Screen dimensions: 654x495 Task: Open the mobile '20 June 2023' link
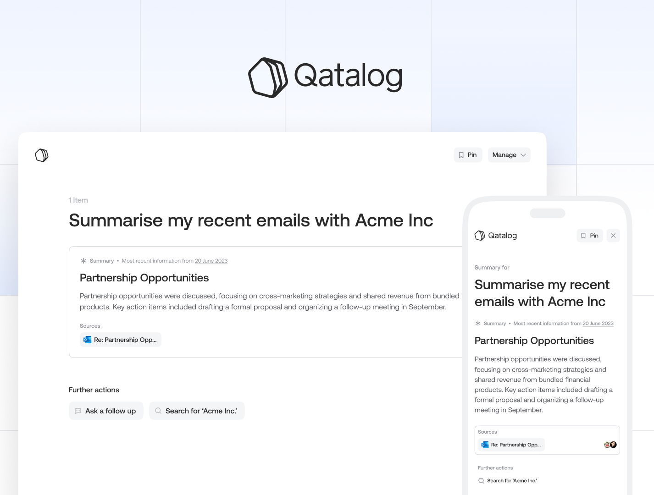tap(598, 323)
